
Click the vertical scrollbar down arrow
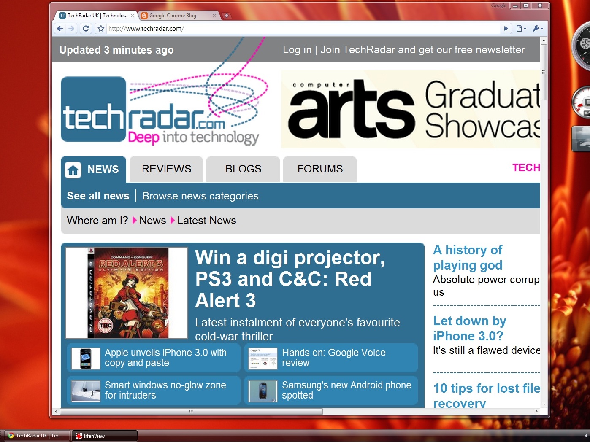pos(544,404)
